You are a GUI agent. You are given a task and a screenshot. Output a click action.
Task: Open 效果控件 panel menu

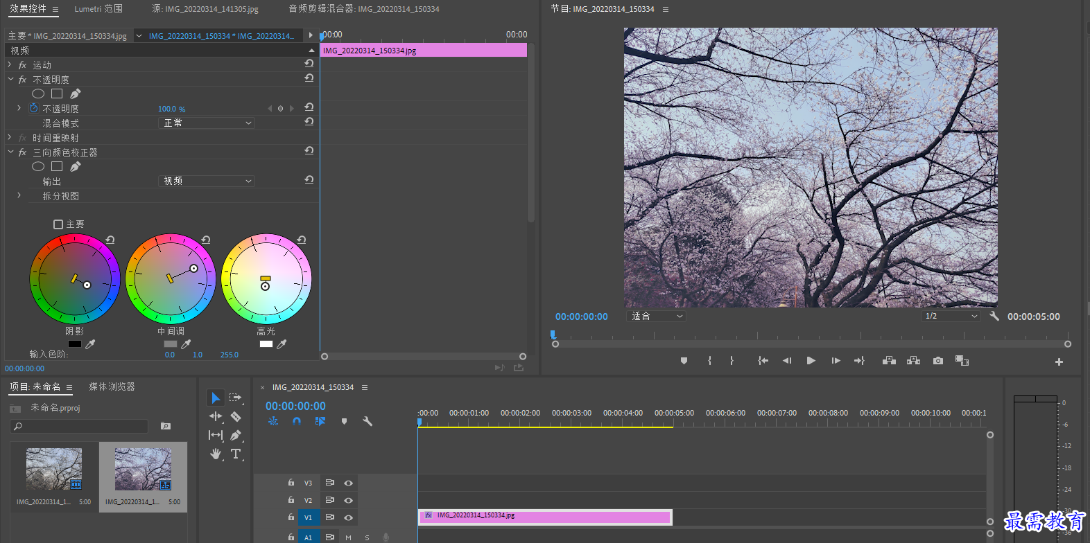[x=55, y=10]
